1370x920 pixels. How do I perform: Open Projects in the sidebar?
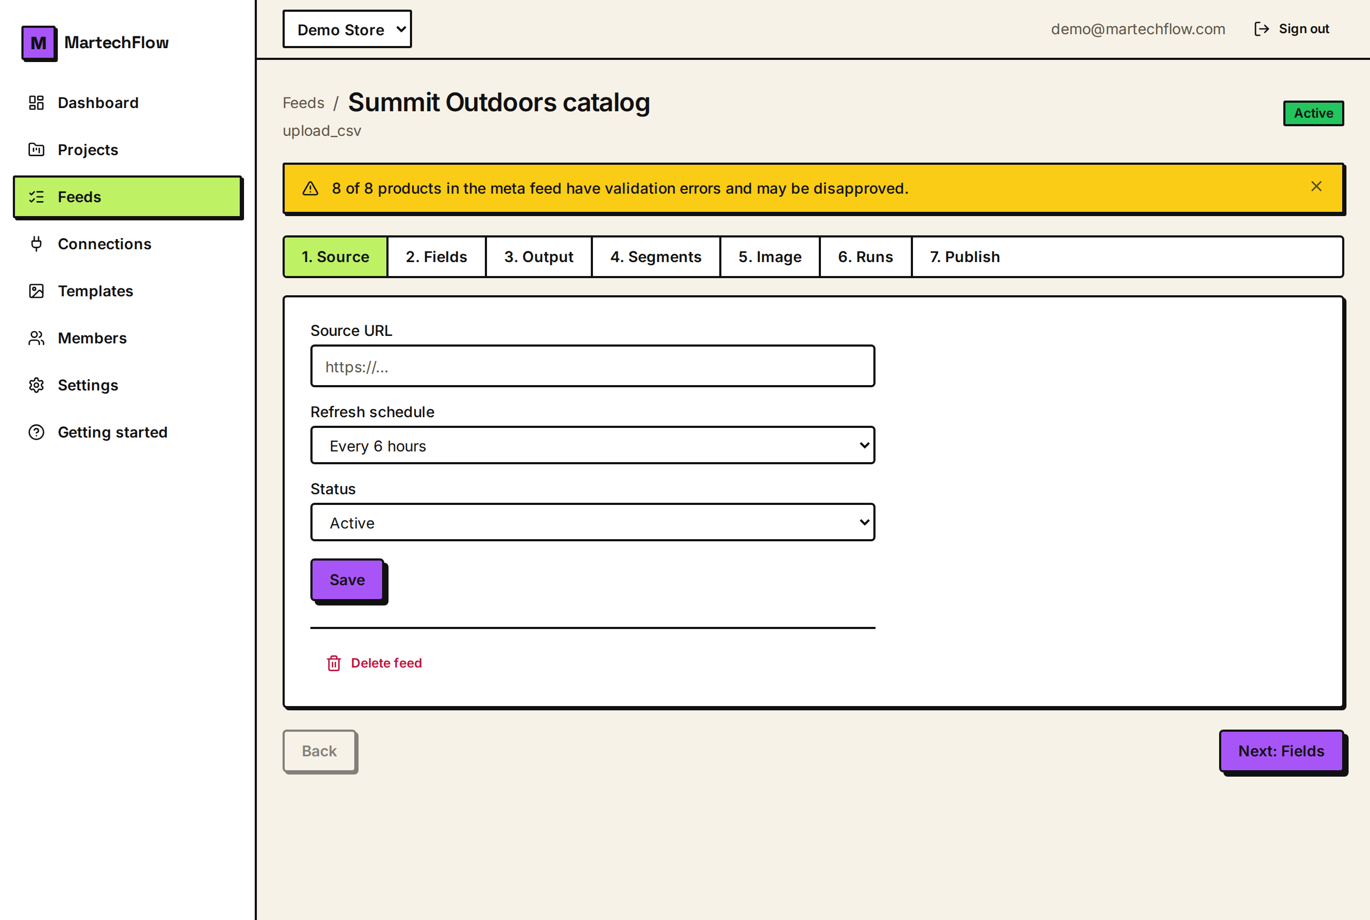pos(127,150)
